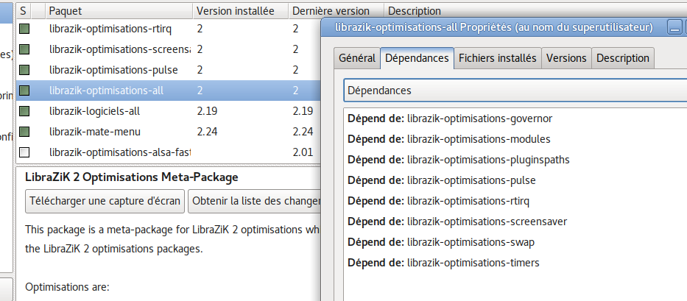Mark the empty librazik-optimisations-alsa-fast status box
This screenshot has height=301, width=687.
coord(24,152)
